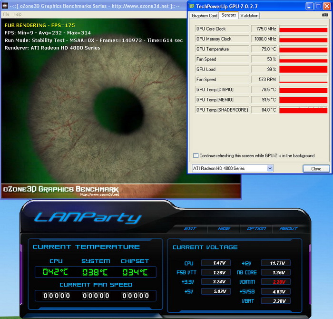
Task: Open the Help menu in oZone3D
Action: pyautogui.click(x=18, y=14)
